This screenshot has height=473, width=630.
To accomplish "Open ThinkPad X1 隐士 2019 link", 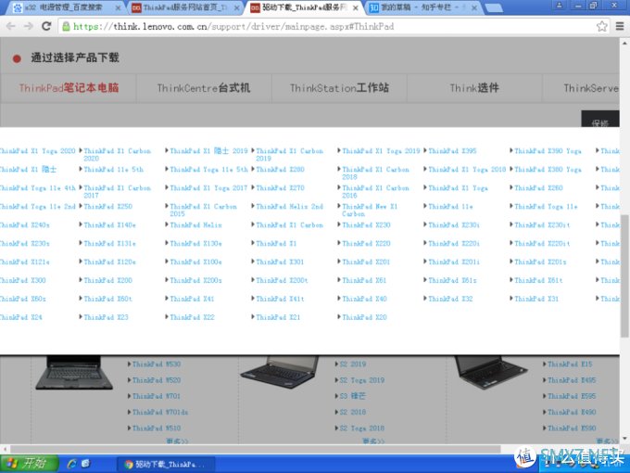I will coord(209,151).
